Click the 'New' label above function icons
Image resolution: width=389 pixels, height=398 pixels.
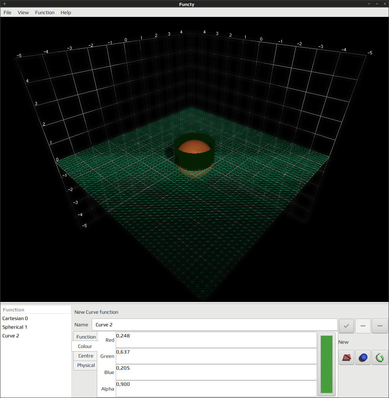pos(343,342)
